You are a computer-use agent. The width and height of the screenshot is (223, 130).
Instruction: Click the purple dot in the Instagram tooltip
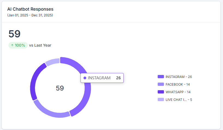[x=85, y=78]
